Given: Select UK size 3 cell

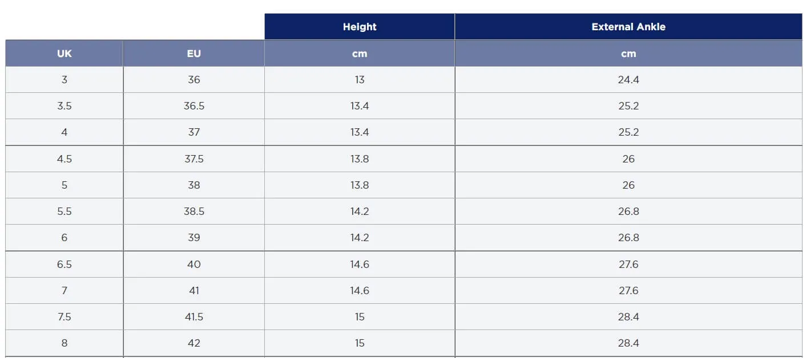Looking at the screenshot, I should click(x=65, y=80).
